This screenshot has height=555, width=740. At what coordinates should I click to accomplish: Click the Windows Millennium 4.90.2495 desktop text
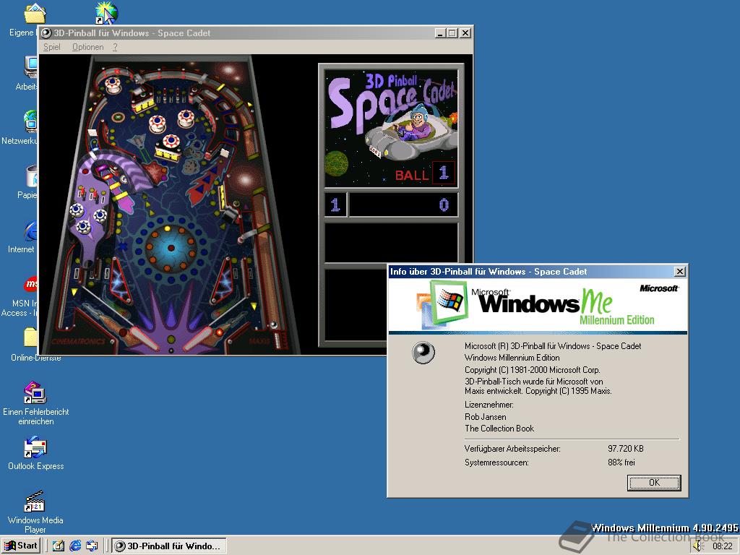(665, 528)
